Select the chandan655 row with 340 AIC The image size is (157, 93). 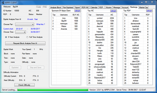[102, 40]
